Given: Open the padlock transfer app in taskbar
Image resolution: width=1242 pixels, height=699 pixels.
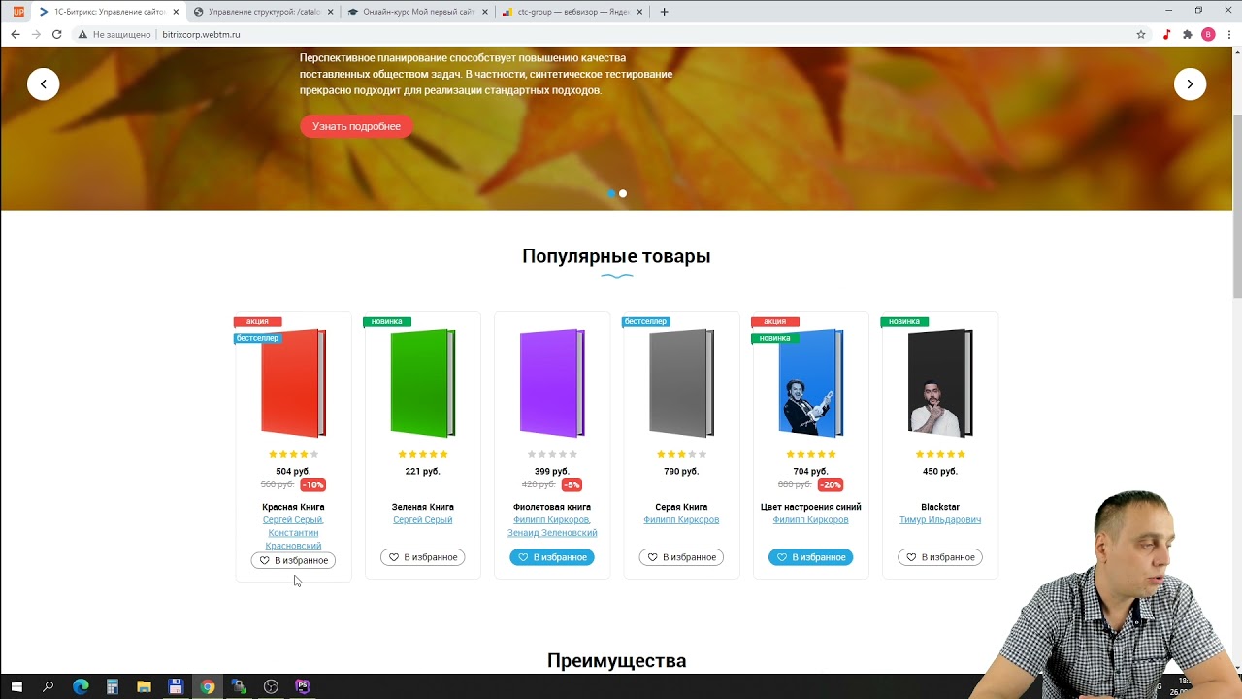Looking at the screenshot, I should [239, 686].
